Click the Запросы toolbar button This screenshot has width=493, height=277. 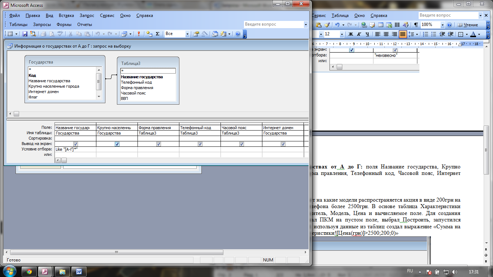coord(42,25)
